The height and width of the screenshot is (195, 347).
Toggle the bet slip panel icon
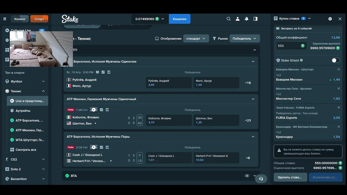coord(255,19)
